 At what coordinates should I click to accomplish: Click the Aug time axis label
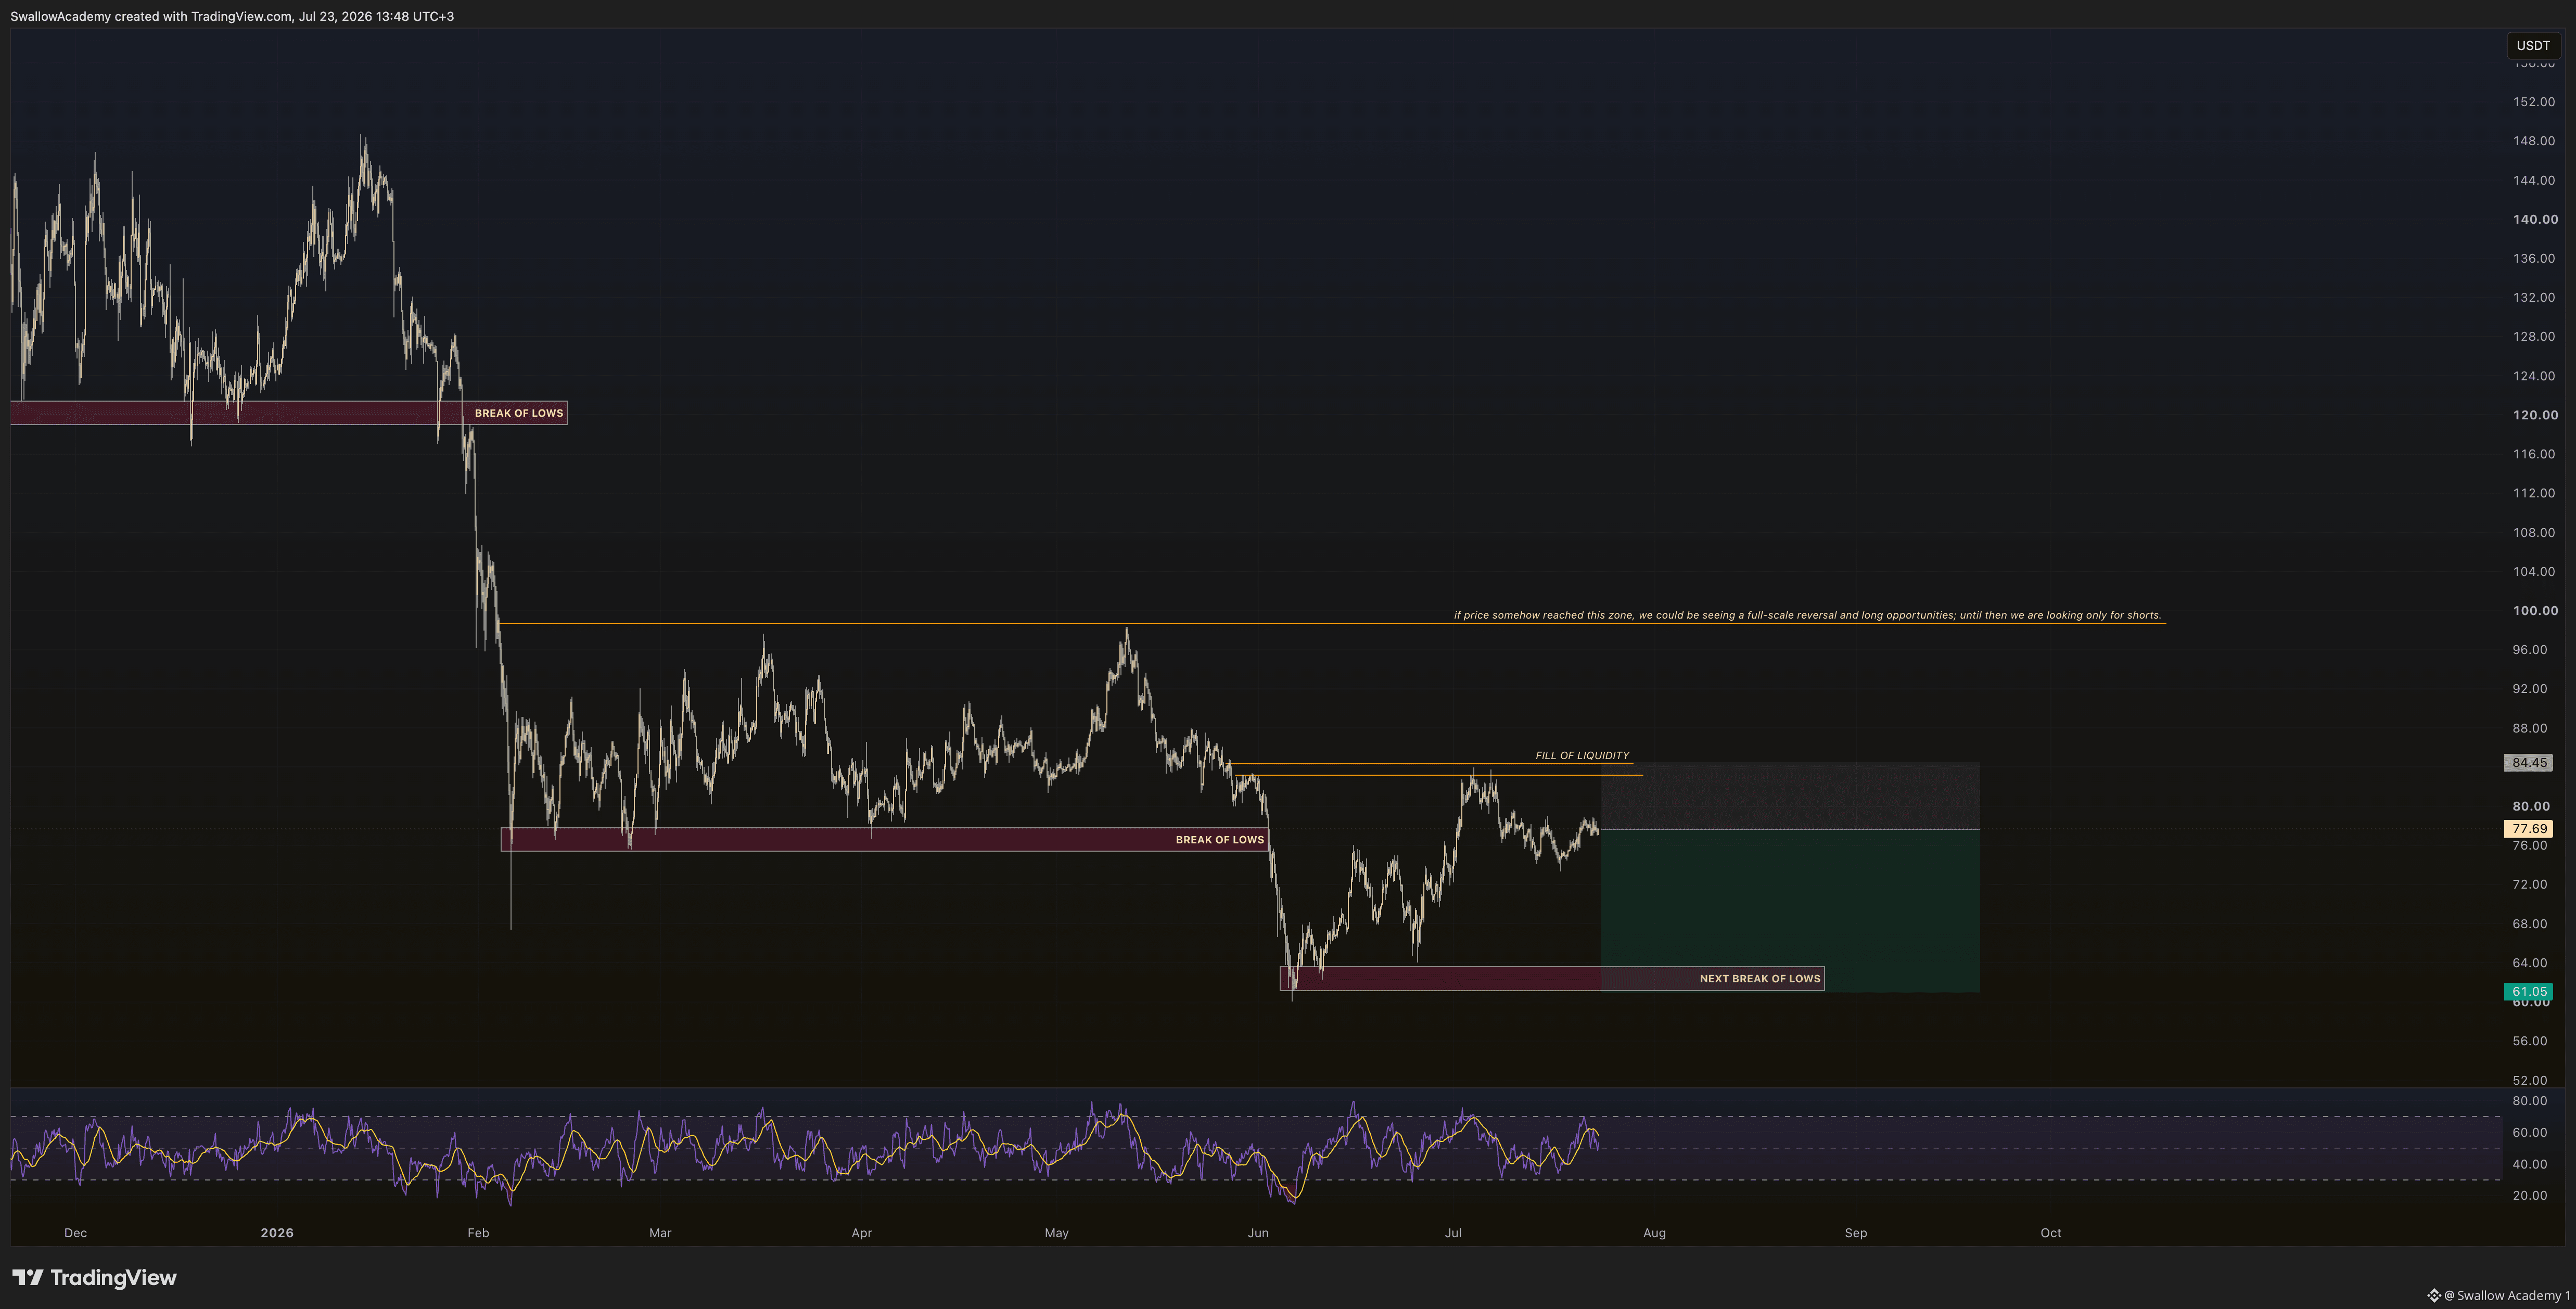[x=1655, y=1233]
